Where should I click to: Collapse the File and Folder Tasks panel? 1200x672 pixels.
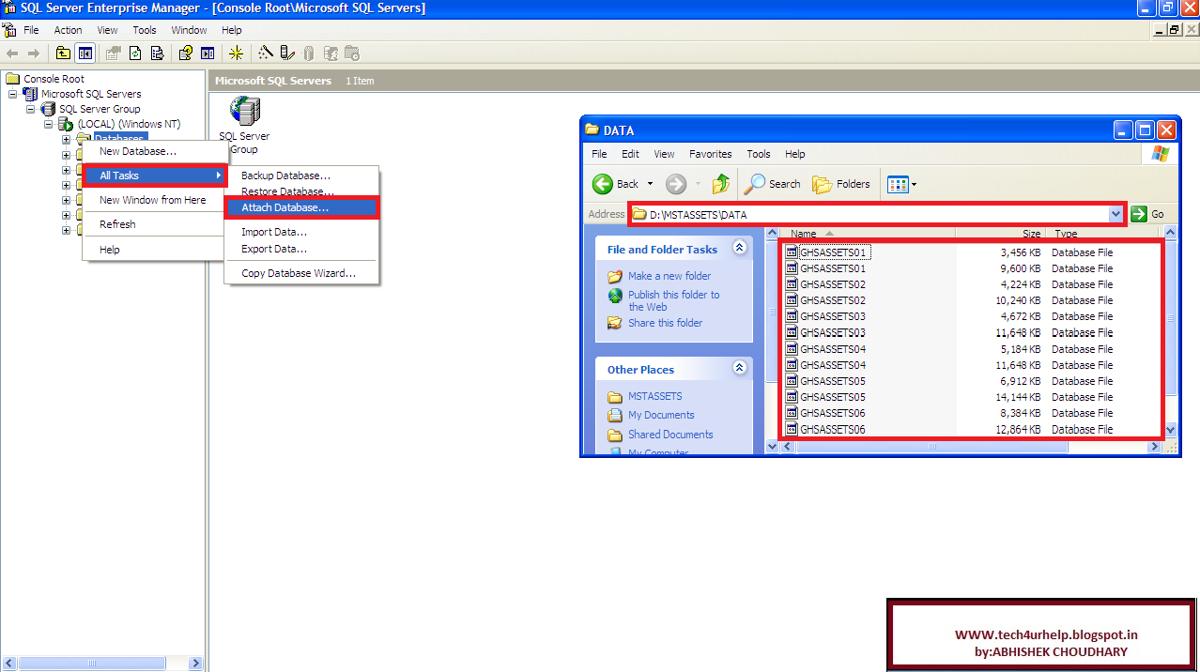[740, 249]
